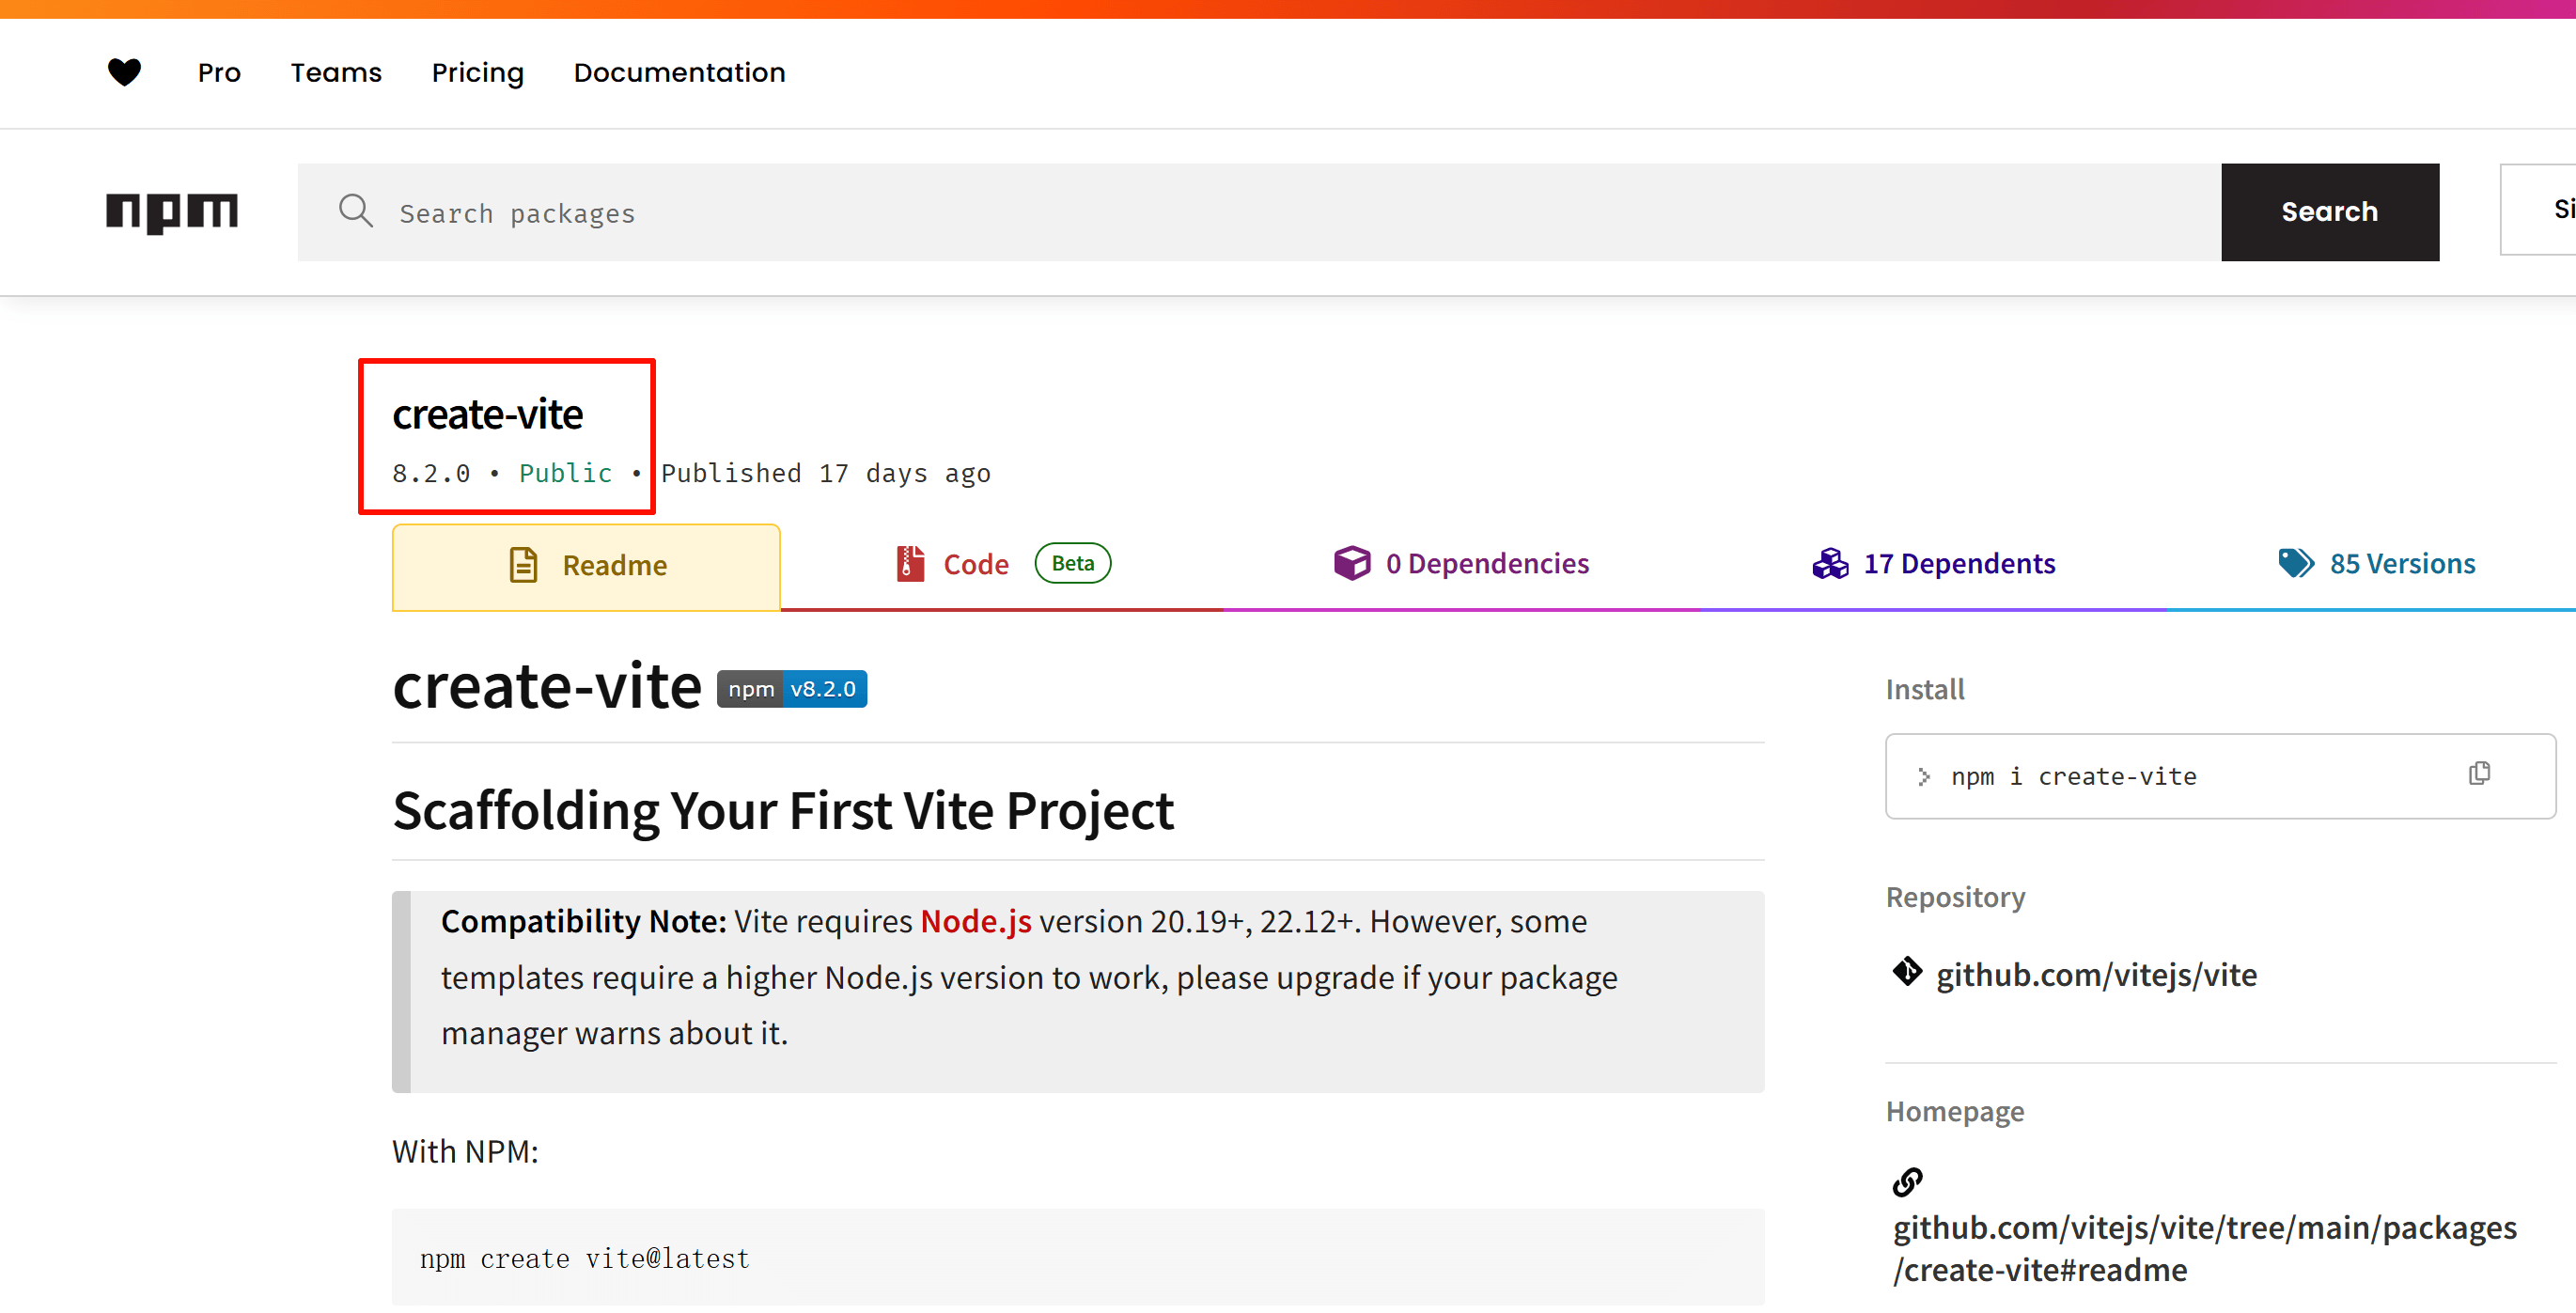
Task: Follow the Node.js link in the compatibility note
Action: pyautogui.click(x=975, y=921)
